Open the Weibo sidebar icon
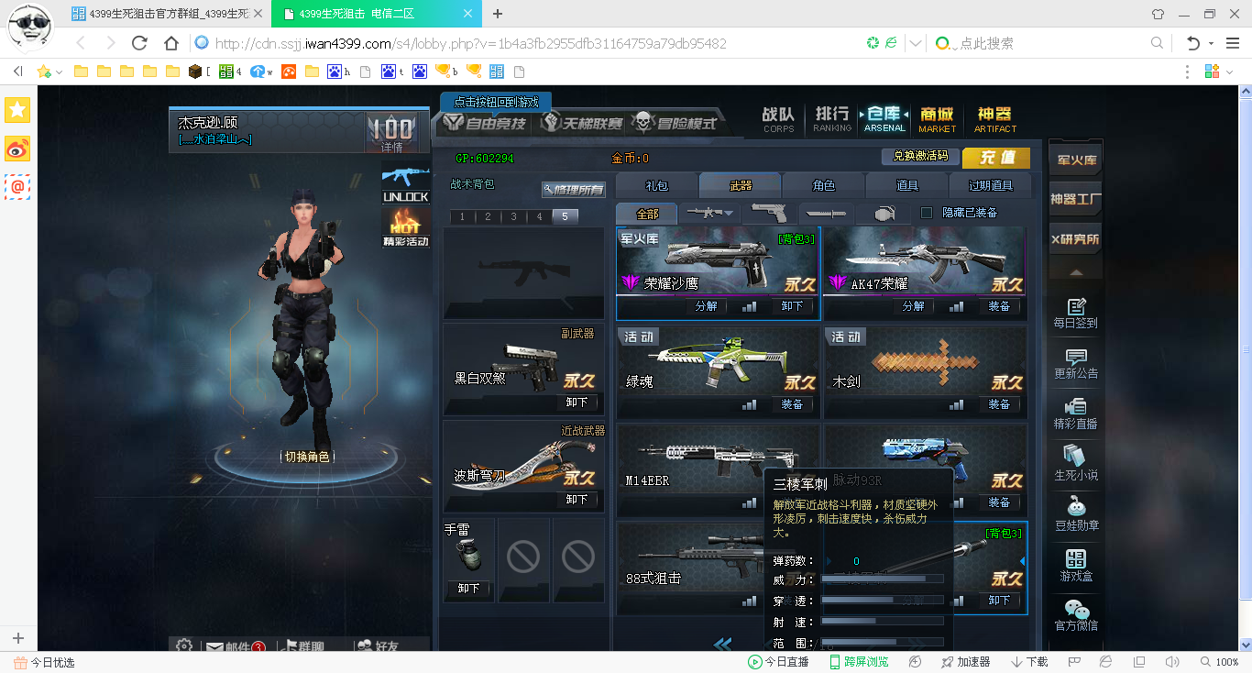This screenshot has height=673, width=1252. 17,148
